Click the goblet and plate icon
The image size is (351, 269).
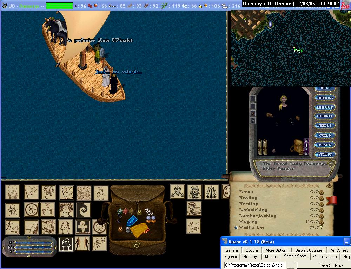pyautogui.click(x=194, y=209)
